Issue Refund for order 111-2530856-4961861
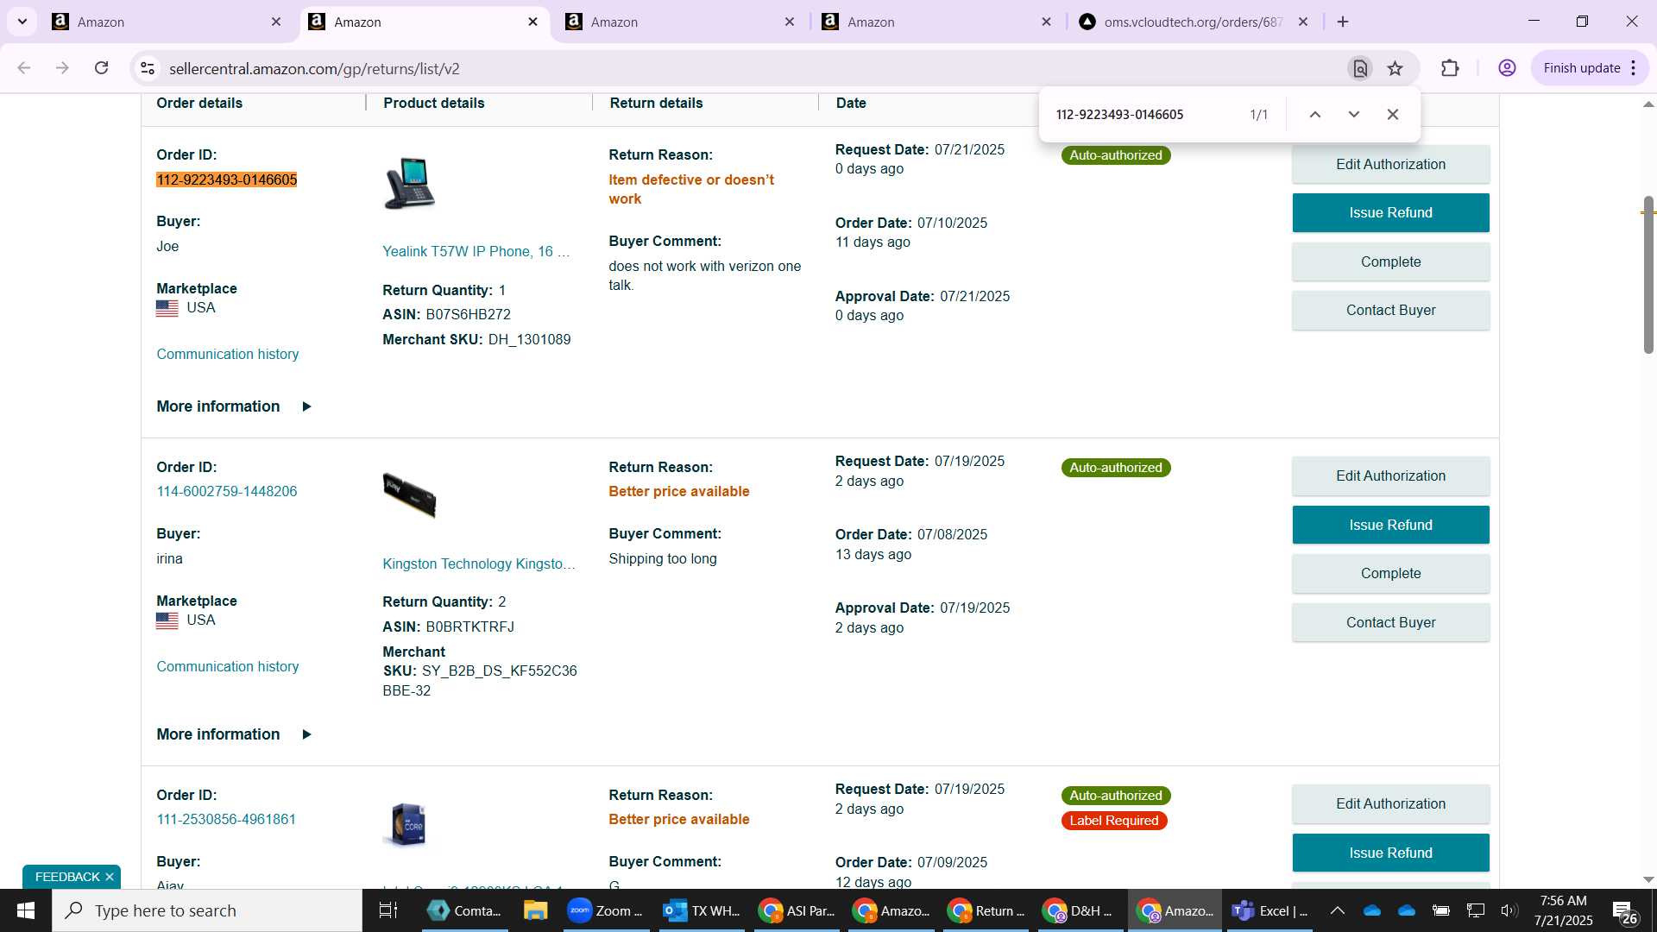The image size is (1657, 932). (1390, 853)
